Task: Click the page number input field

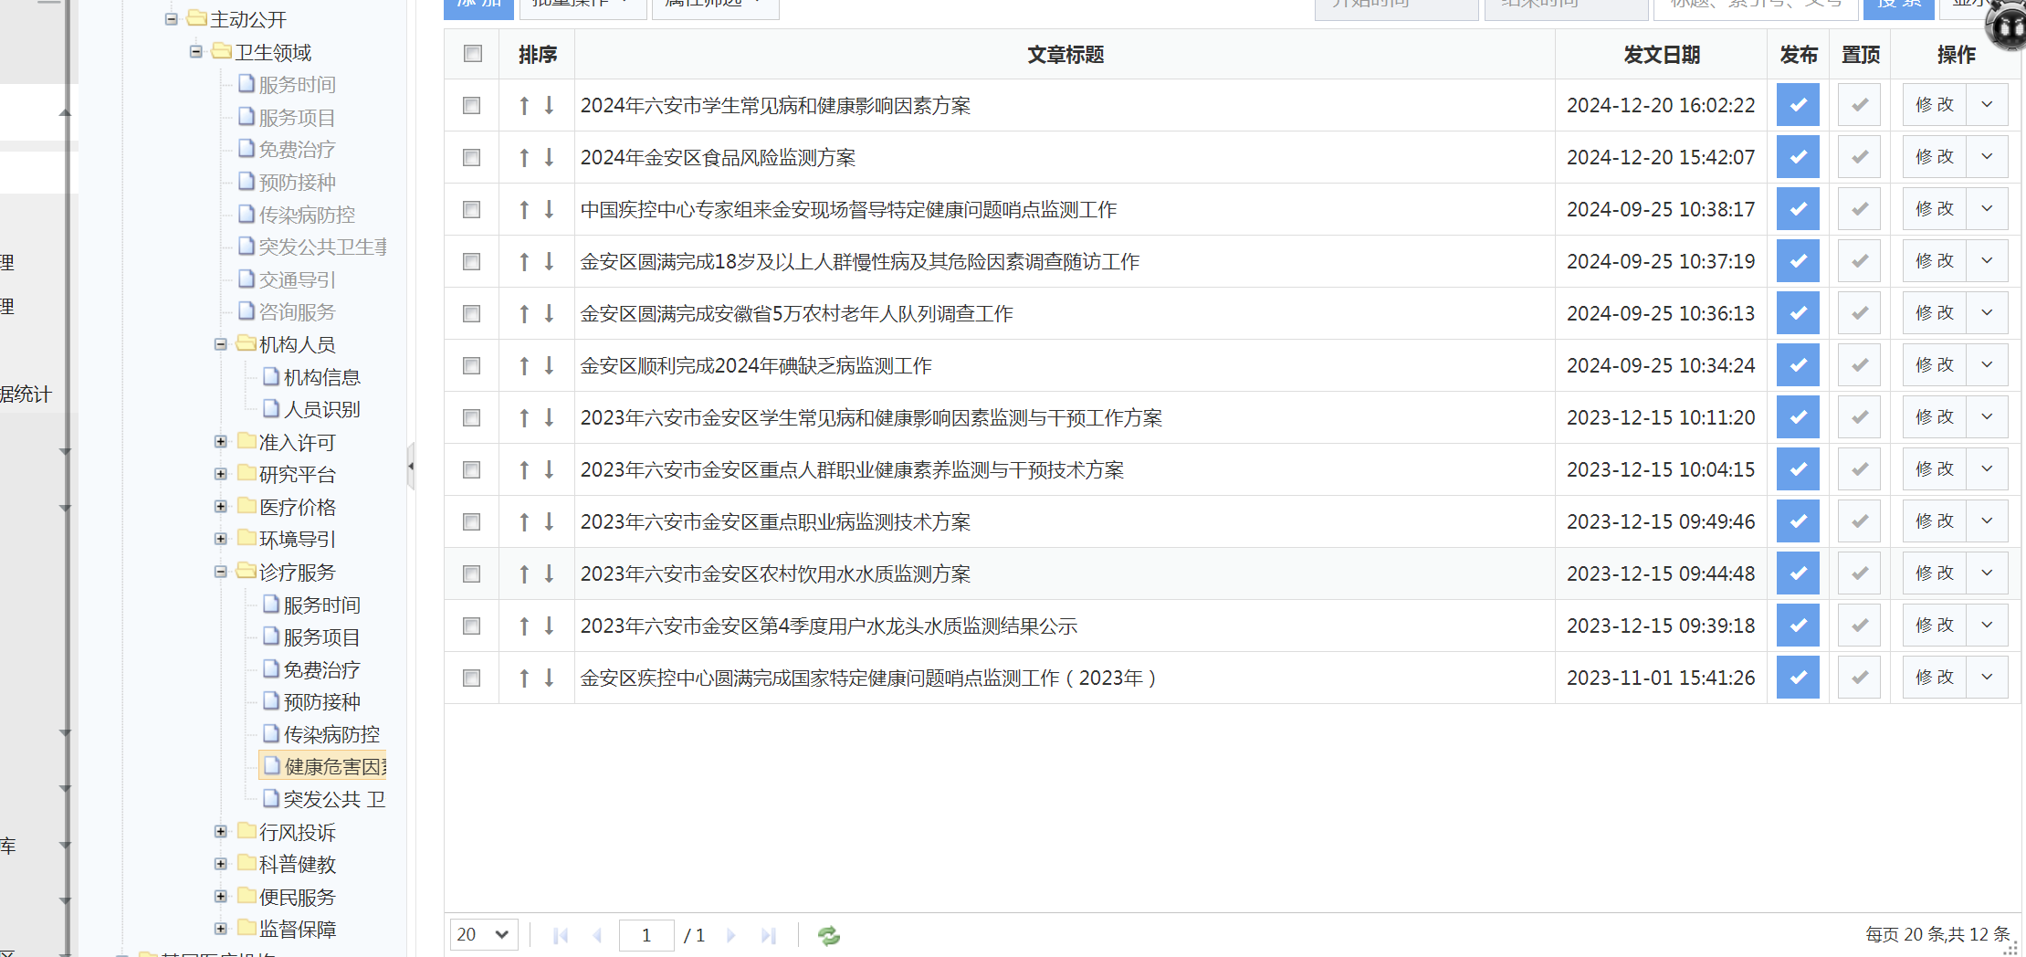Action: click(646, 935)
